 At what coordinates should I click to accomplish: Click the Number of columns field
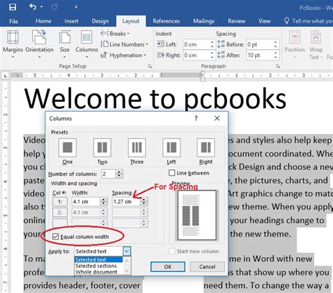point(108,174)
